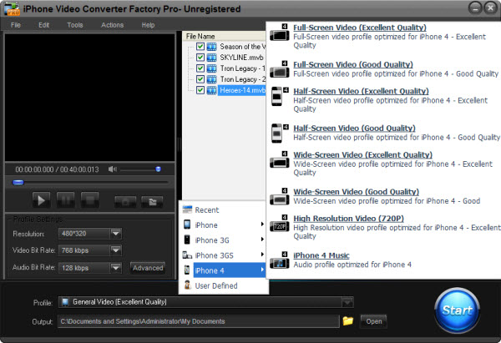
Task: Click the iPhone 4 Music note icon
Action: point(279,260)
